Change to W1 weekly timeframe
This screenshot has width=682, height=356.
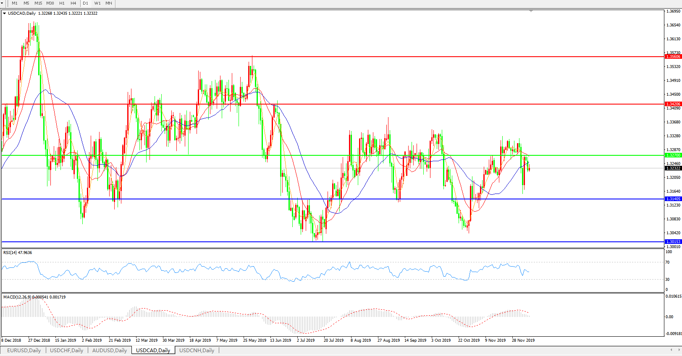(x=97, y=3)
